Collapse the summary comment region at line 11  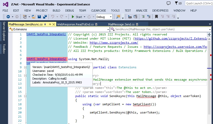click(x=25, y=75)
